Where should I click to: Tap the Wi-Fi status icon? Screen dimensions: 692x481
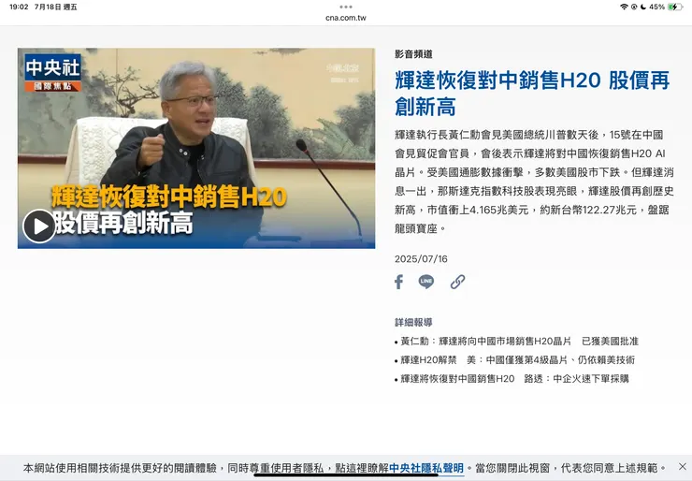[x=624, y=7]
